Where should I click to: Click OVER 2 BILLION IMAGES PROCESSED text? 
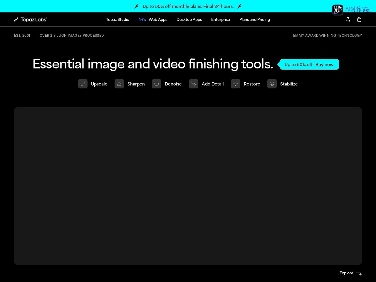click(72, 36)
